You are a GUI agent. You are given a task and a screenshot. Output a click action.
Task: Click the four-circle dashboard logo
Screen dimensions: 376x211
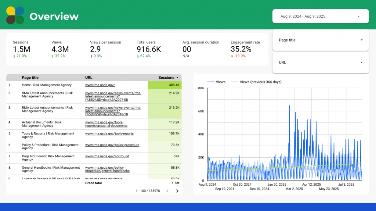[15, 15]
